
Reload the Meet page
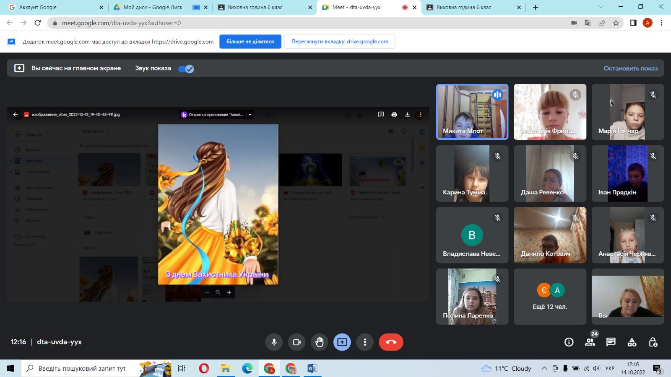point(38,23)
